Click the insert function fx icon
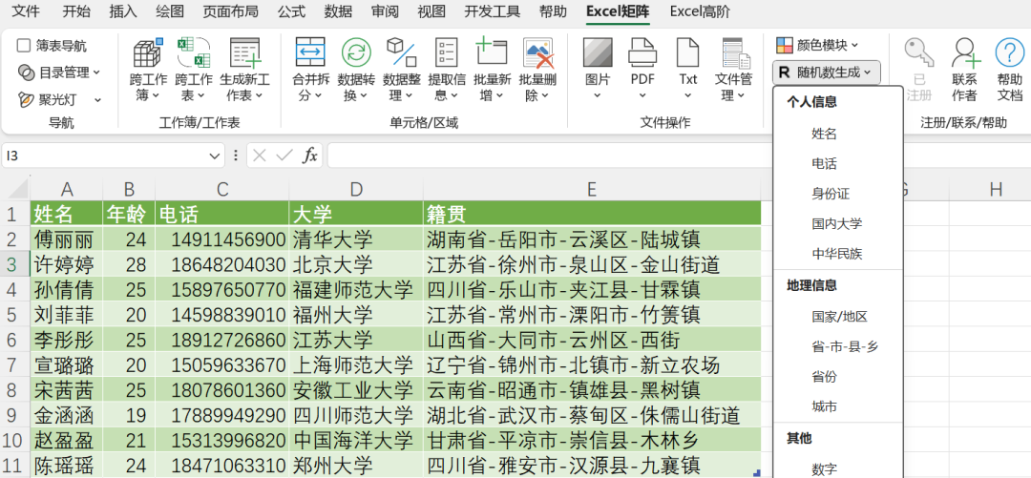This screenshot has height=478, width=1031. coord(309,156)
